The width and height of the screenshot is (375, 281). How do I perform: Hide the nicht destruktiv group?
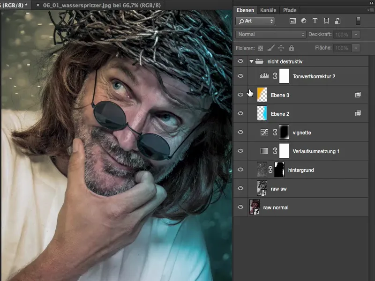click(x=240, y=61)
